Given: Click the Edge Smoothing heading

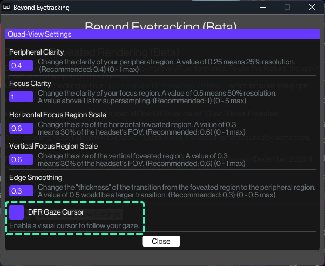Looking at the screenshot, I should pos(36,177).
